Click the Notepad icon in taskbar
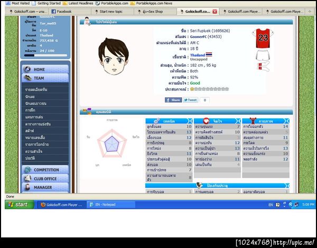This screenshot has width=317, height=248. 91,205
